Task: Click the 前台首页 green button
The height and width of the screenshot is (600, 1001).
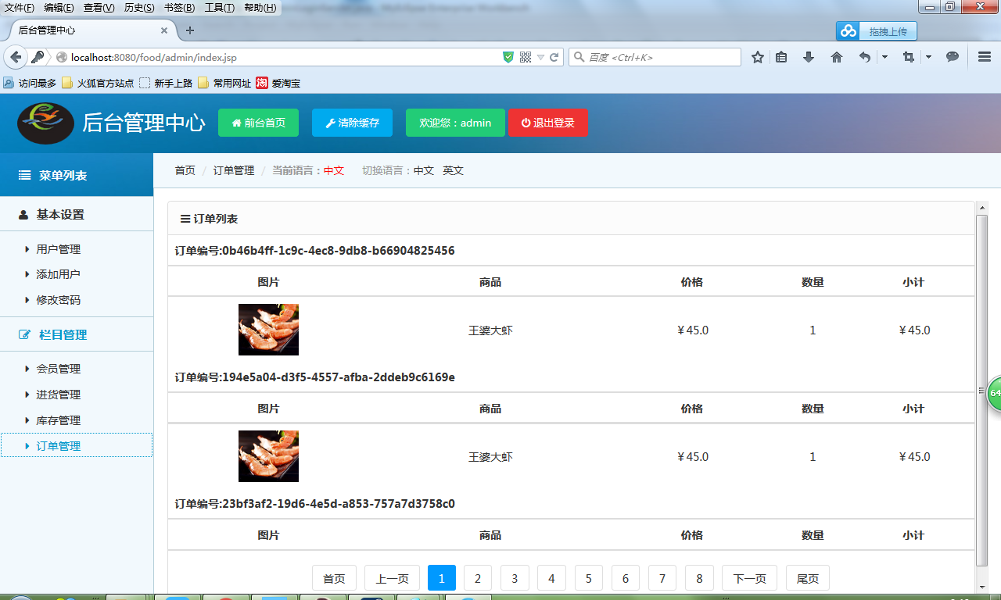Action: click(x=258, y=123)
